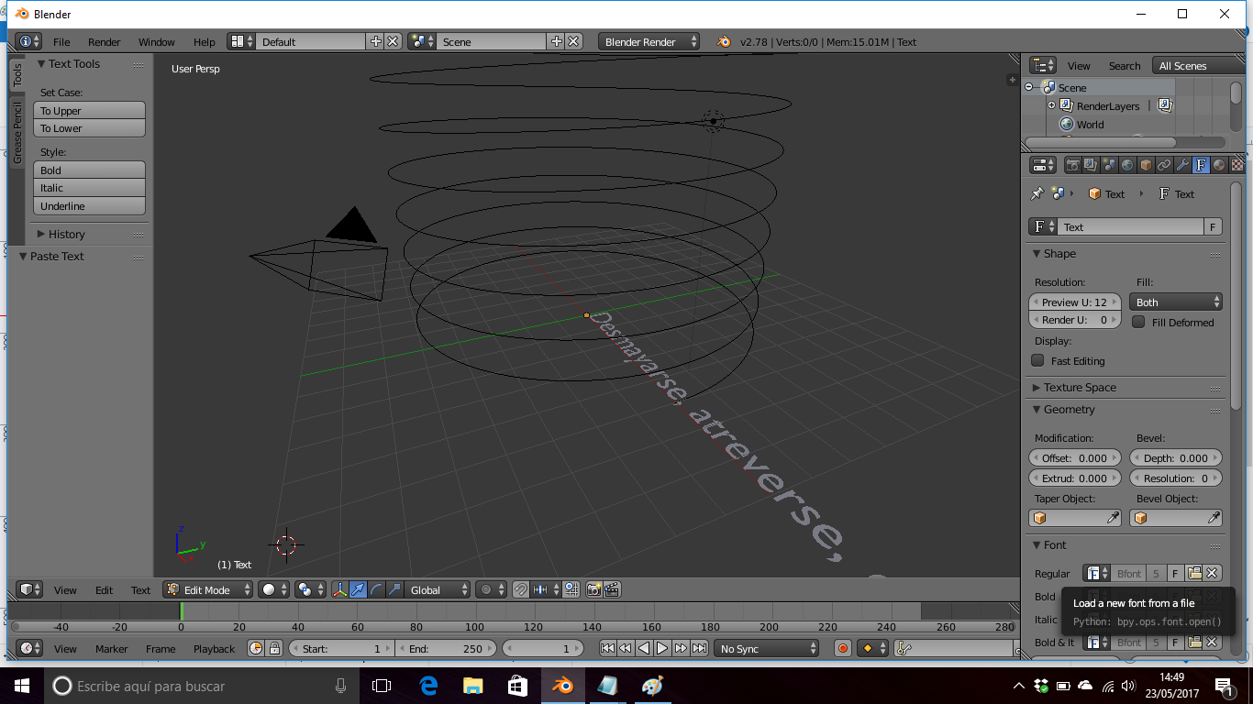The image size is (1253, 704).
Task: Expand the Texture Space panel
Action: (x=1080, y=387)
